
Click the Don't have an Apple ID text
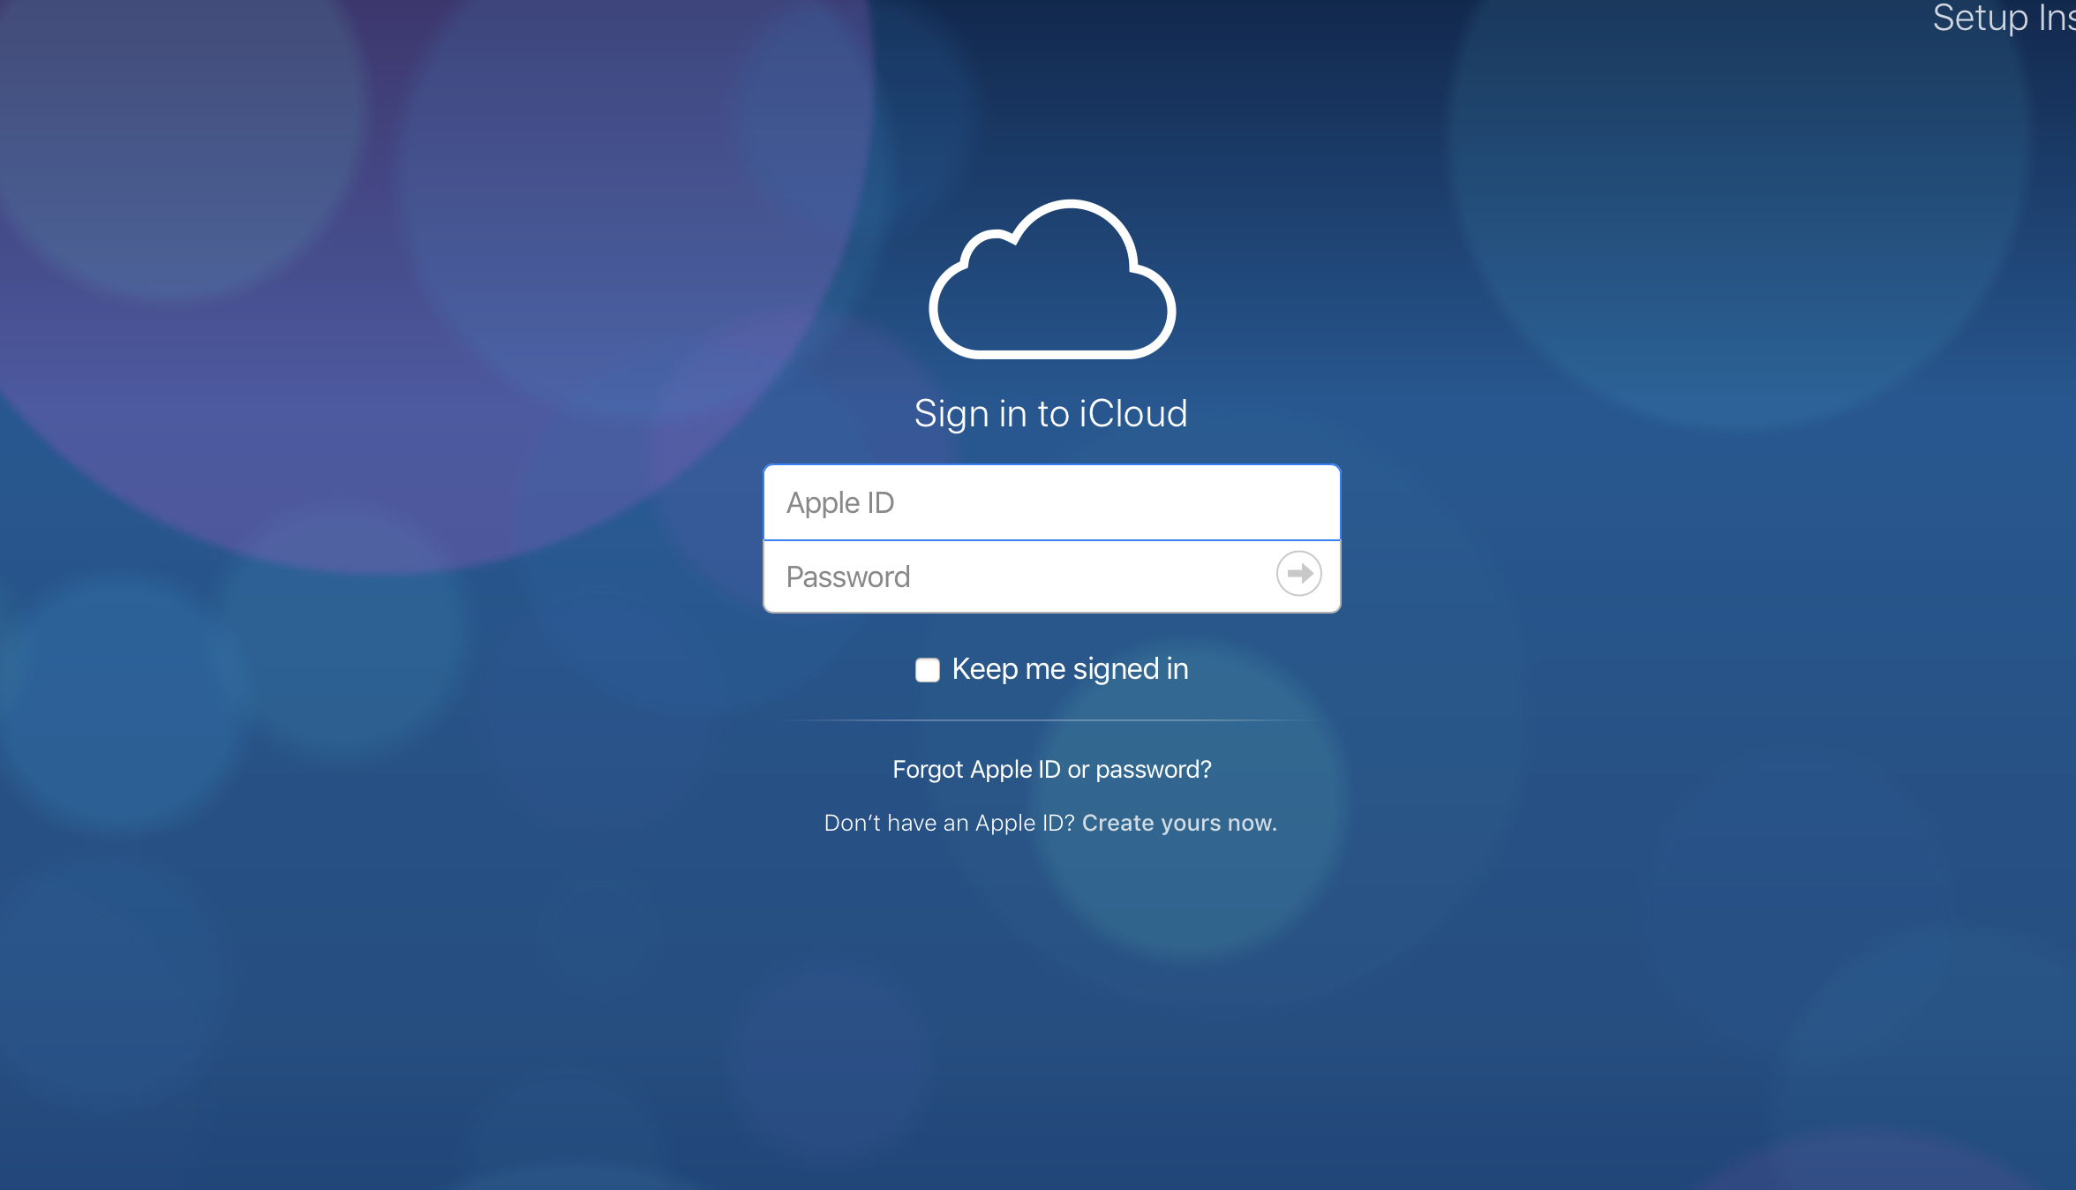click(x=948, y=823)
